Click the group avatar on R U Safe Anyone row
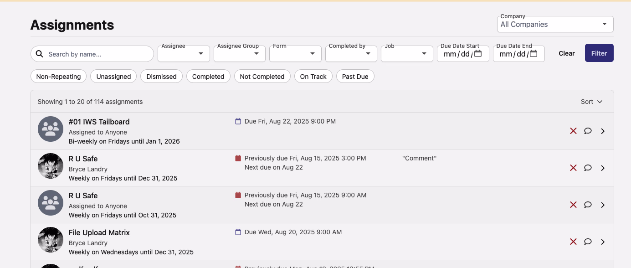This screenshot has width=631, height=268. click(51, 203)
